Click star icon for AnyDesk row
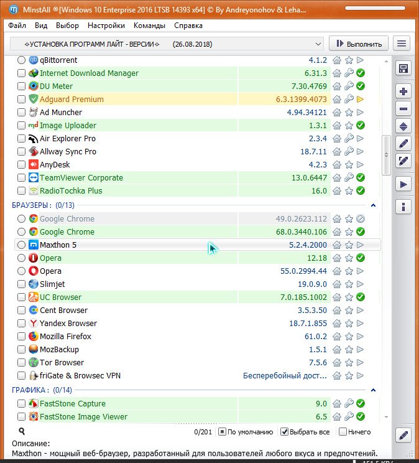Screen dimensions: 419x463 (349, 164)
